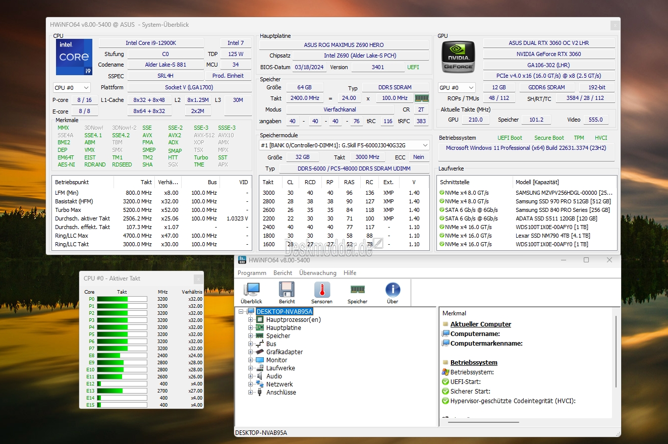Screen dimensions: 668x444
Task: Select Samsung SSD 970 PRO 512GB row
Action: tap(527, 201)
